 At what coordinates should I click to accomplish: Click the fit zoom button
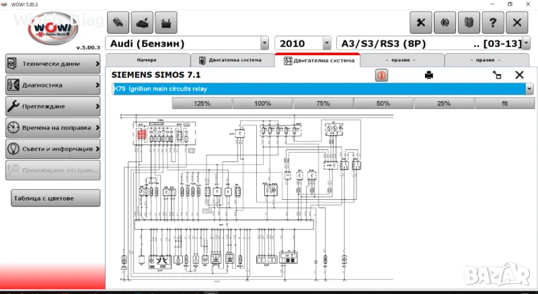[x=504, y=104]
